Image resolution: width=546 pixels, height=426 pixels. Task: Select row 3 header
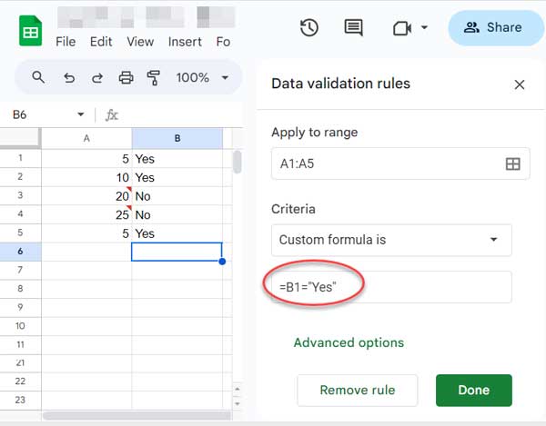(x=20, y=195)
